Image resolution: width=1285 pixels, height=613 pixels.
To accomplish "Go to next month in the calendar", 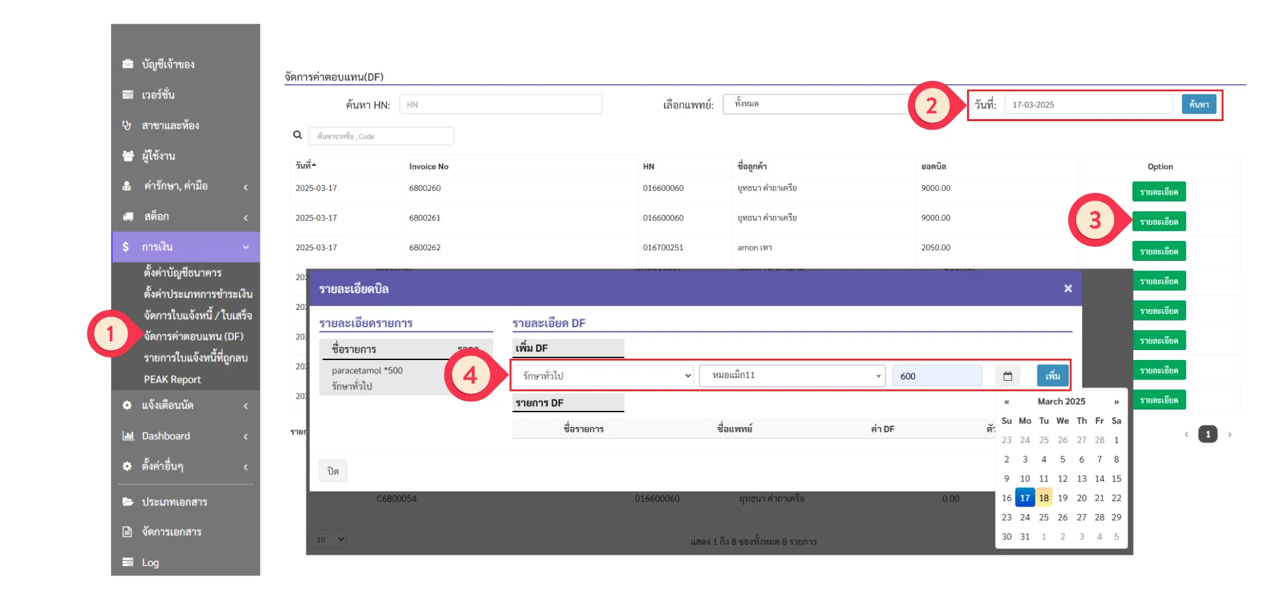I will (x=1116, y=402).
